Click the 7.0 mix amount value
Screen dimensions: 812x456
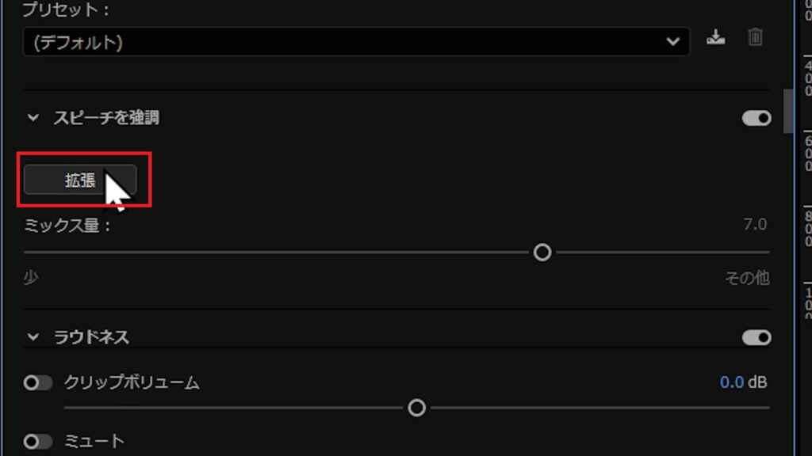click(x=755, y=224)
